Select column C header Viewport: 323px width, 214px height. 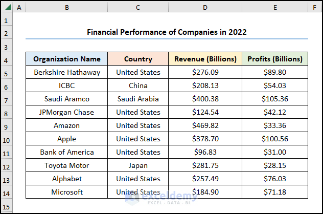(x=138, y=8)
